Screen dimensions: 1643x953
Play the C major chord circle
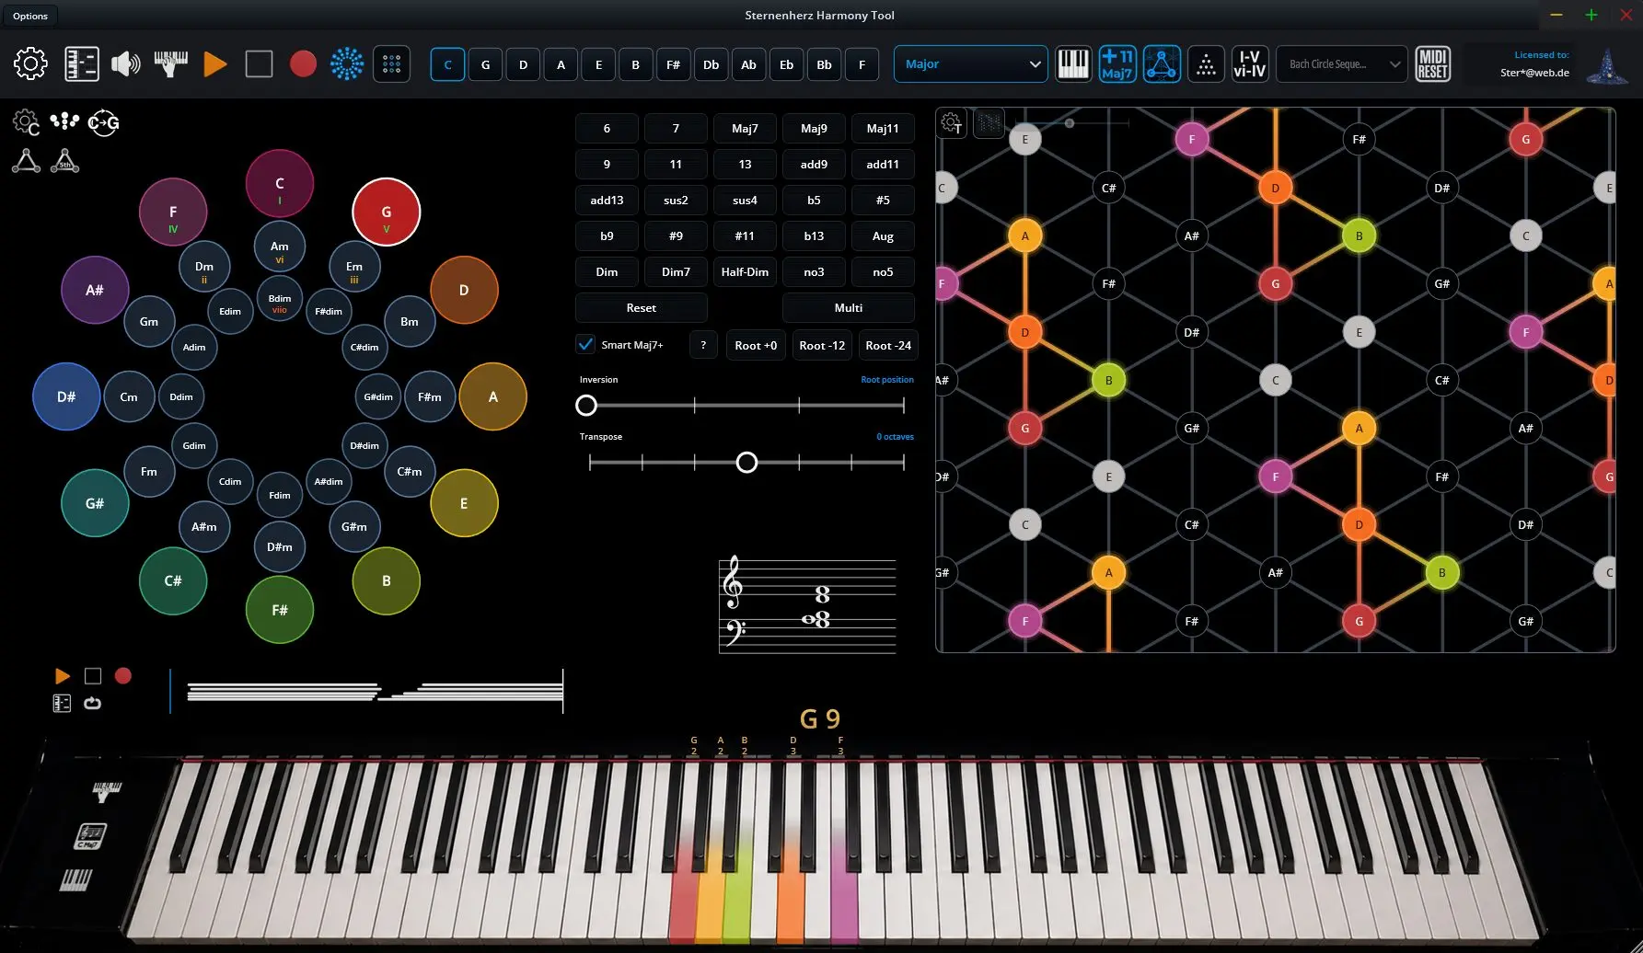point(280,183)
